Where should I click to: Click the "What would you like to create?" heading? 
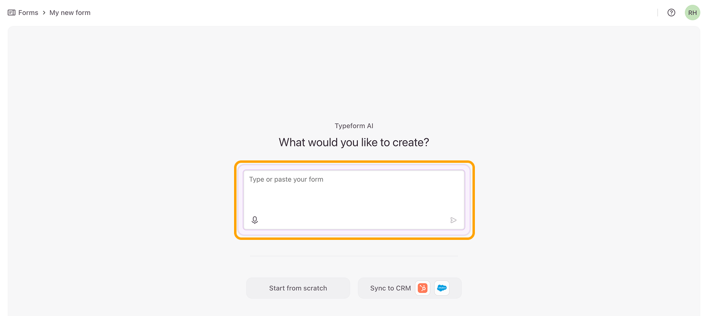pos(354,143)
